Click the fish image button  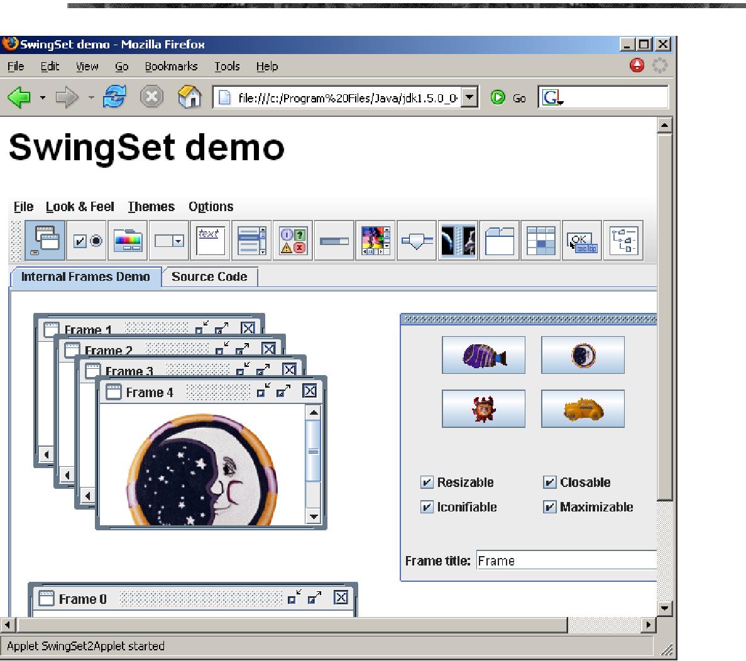point(483,355)
